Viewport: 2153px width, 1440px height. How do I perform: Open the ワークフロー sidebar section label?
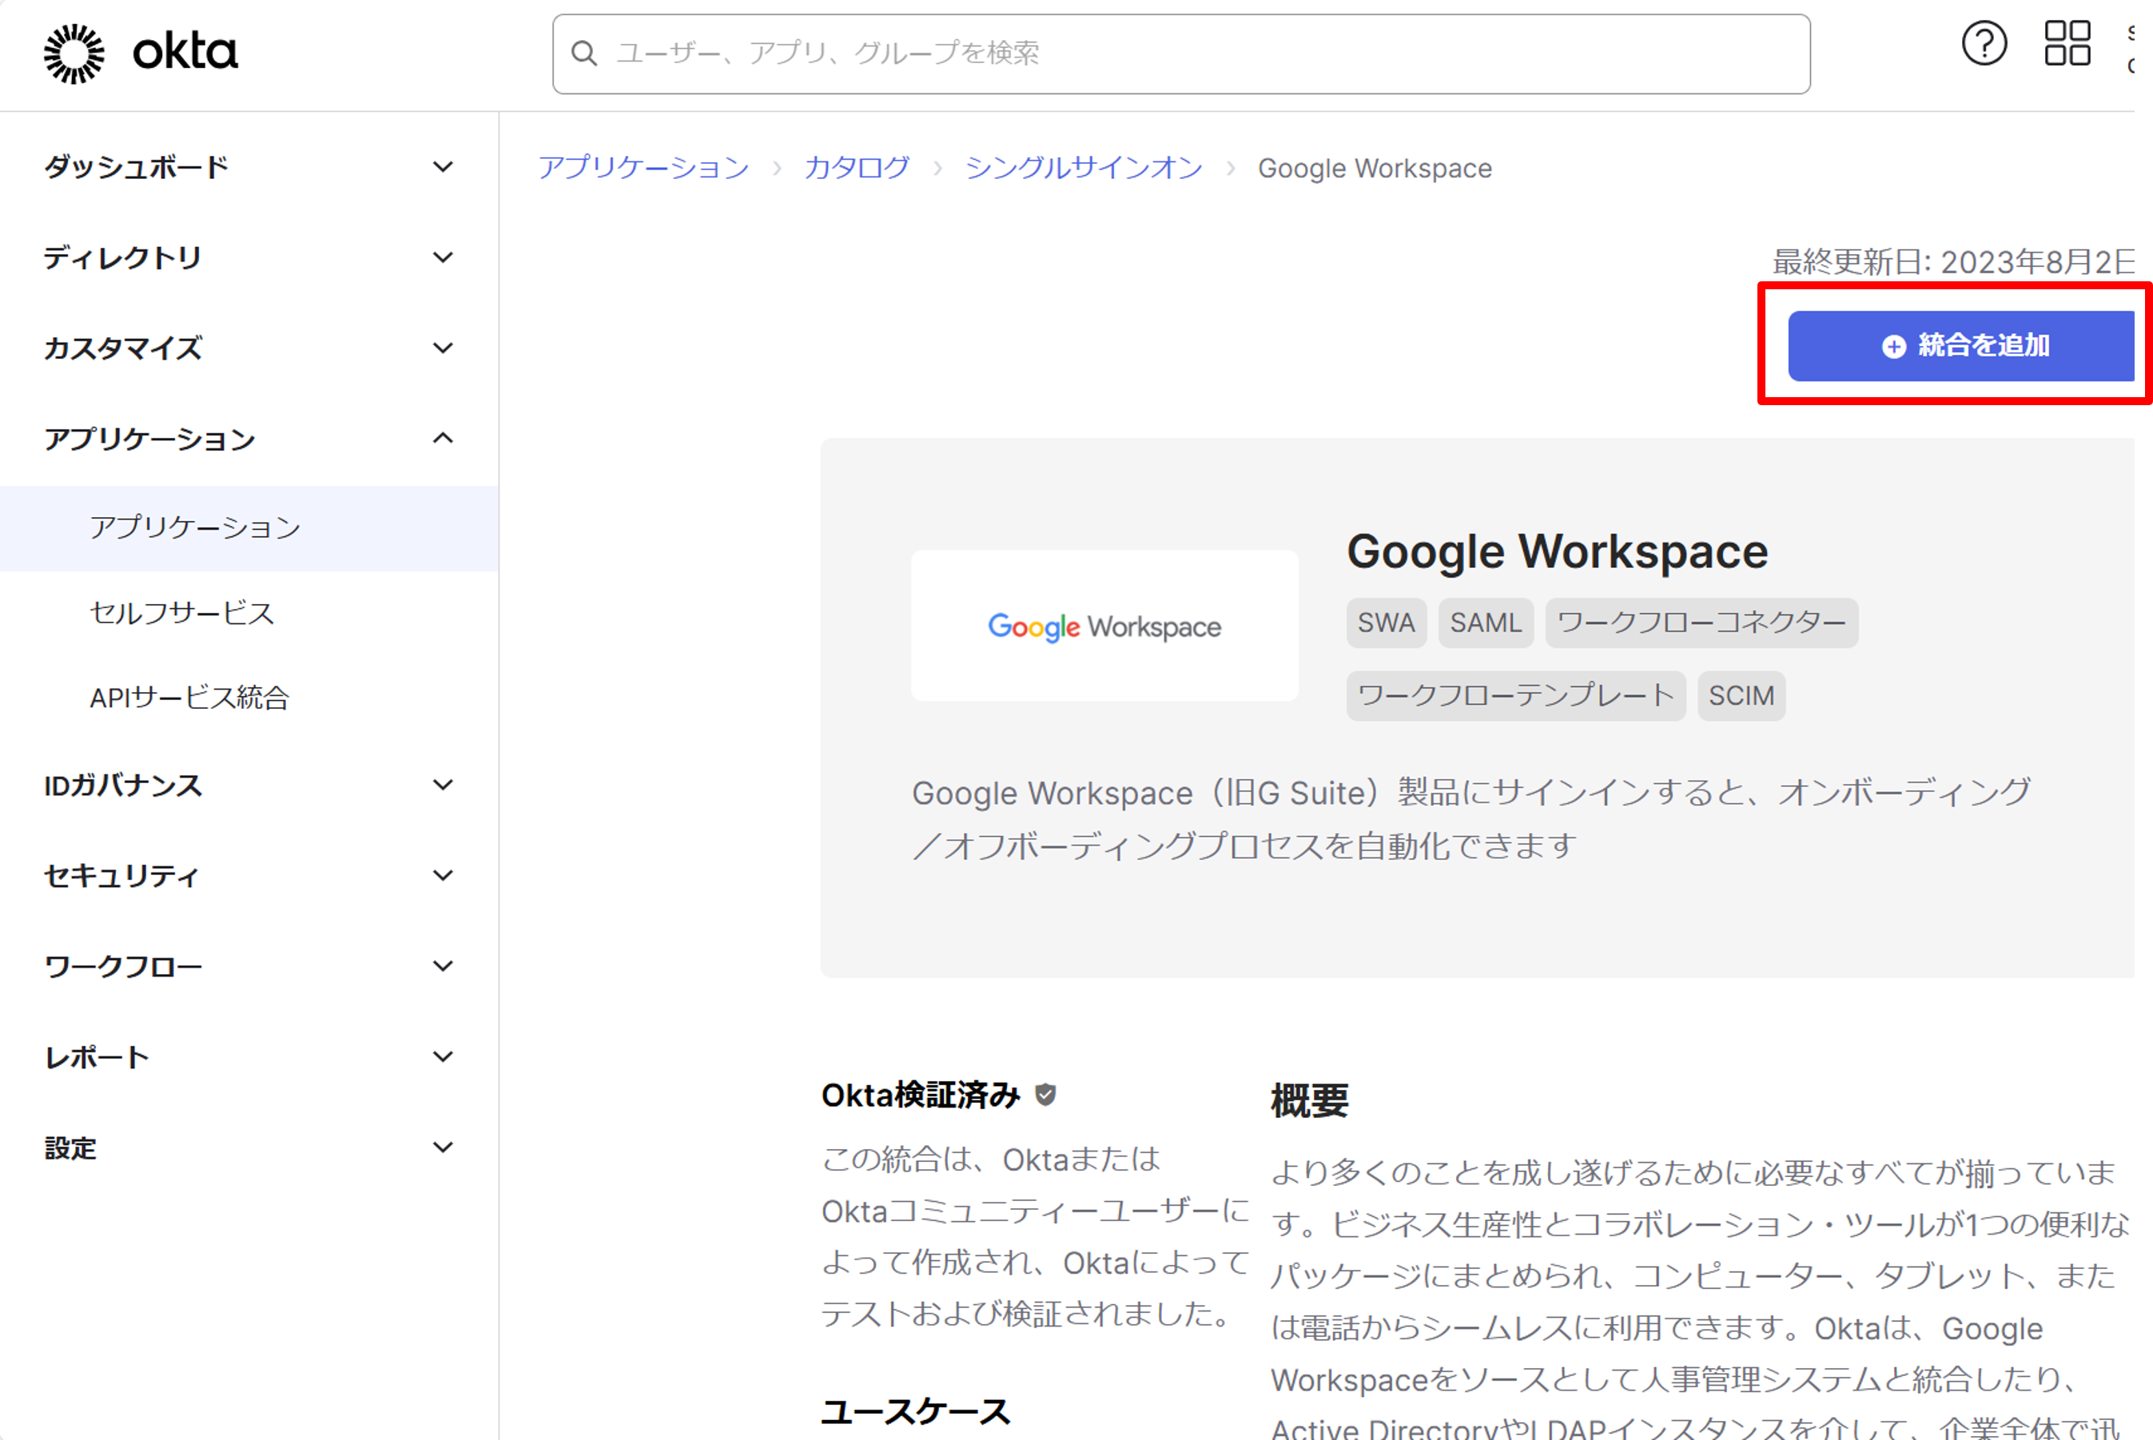123,966
